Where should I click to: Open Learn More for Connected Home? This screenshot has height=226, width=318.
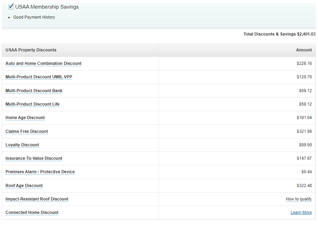click(301, 213)
